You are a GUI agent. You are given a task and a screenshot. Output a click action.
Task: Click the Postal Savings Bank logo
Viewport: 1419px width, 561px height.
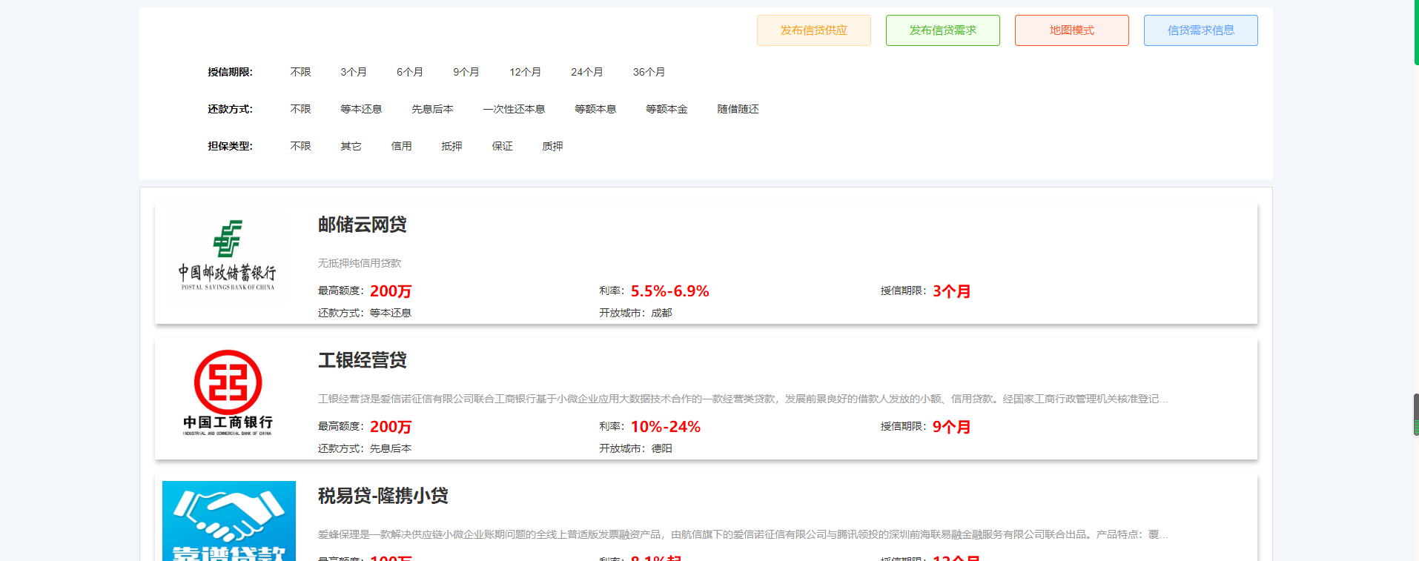pyautogui.click(x=228, y=256)
